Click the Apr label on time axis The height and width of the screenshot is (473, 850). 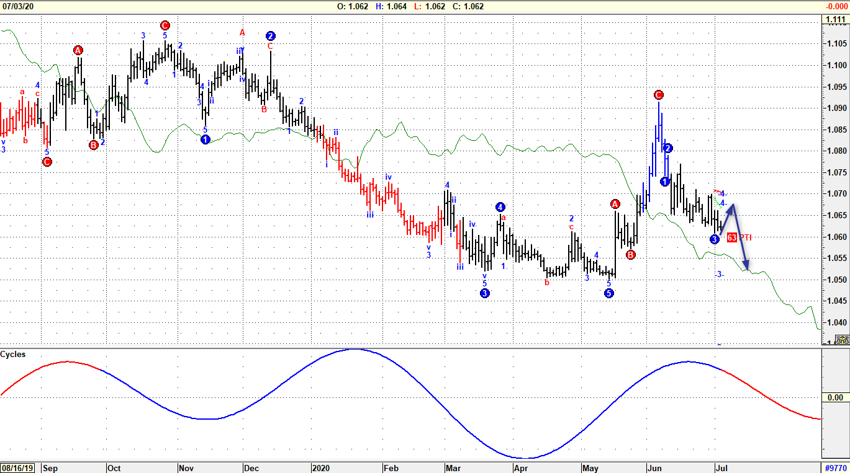[520, 468]
